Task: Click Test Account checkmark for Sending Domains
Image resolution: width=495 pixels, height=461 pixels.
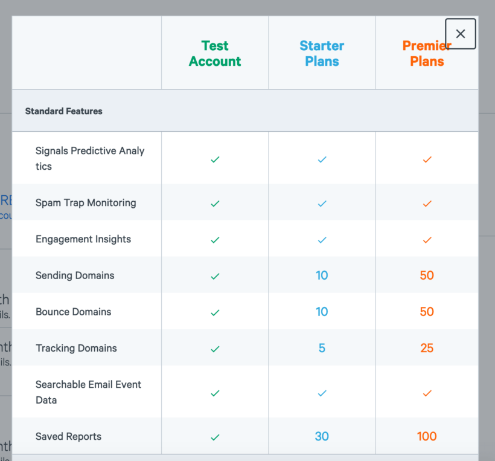Action: coord(215,276)
